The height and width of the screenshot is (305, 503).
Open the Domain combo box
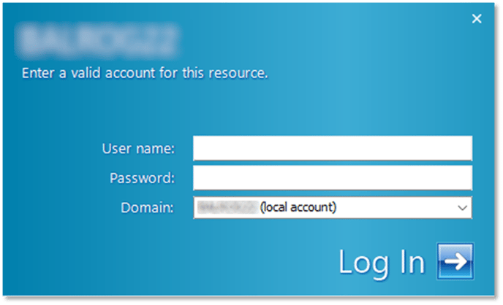click(333, 208)
